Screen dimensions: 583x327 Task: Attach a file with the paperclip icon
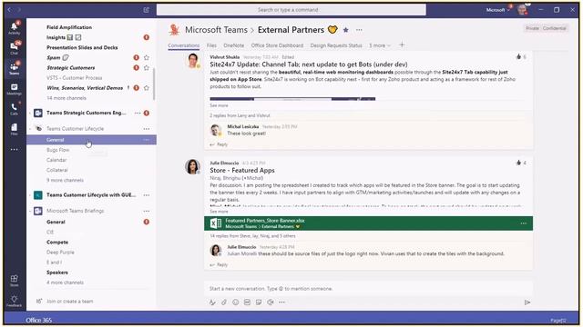coord(224,302)
